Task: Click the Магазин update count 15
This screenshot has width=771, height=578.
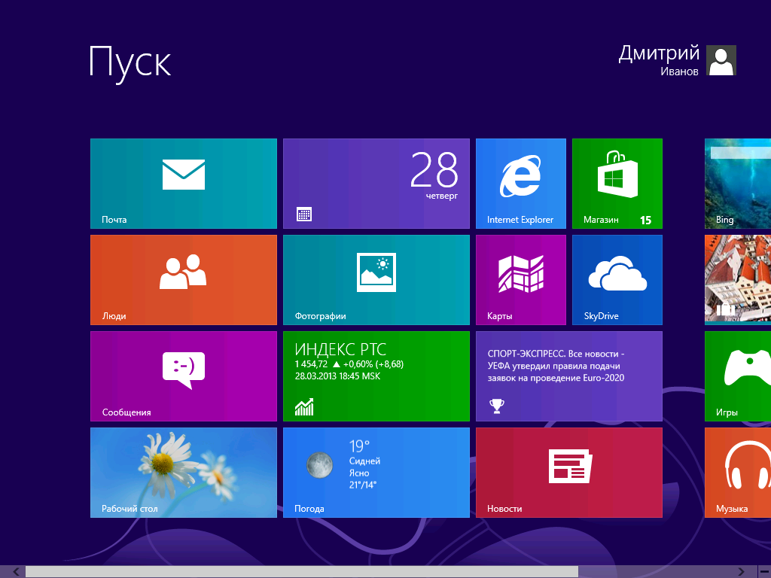Action: click(645, 221)
